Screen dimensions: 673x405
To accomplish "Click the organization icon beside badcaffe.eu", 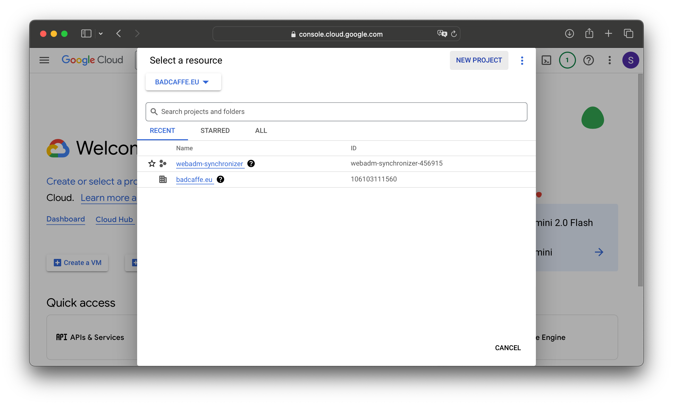I will [163, 179].
